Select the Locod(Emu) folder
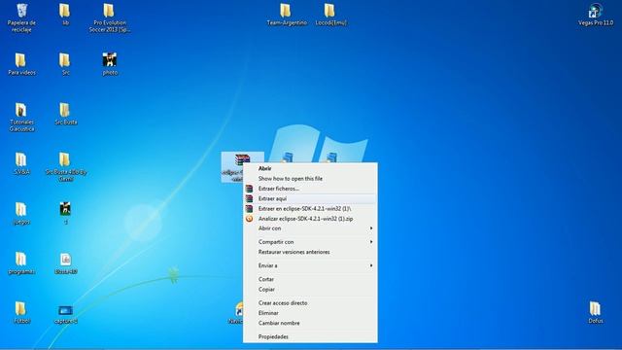Viewport: 622px width, 350px height. 330,15
